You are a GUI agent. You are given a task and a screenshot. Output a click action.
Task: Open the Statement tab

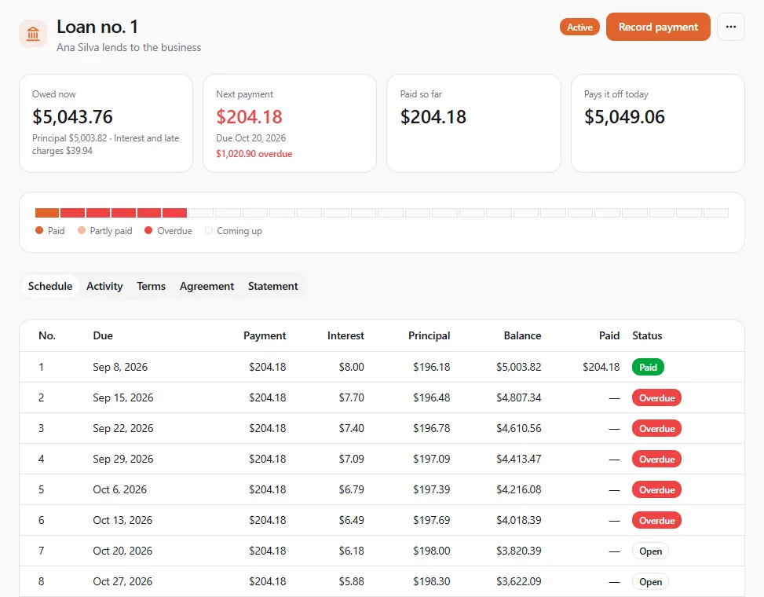(273, 286)
